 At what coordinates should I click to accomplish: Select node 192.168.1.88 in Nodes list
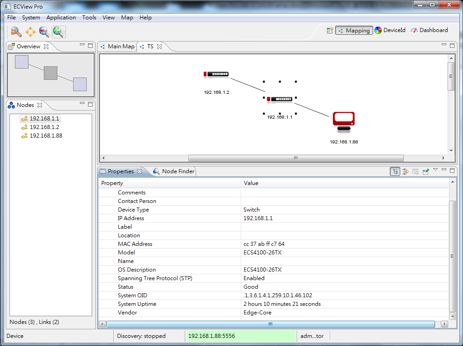(42, 136)
